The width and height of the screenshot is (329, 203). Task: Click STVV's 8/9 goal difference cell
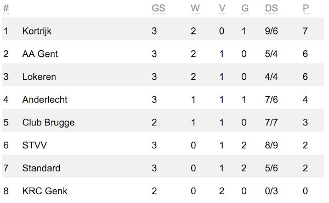click(271, 145)
